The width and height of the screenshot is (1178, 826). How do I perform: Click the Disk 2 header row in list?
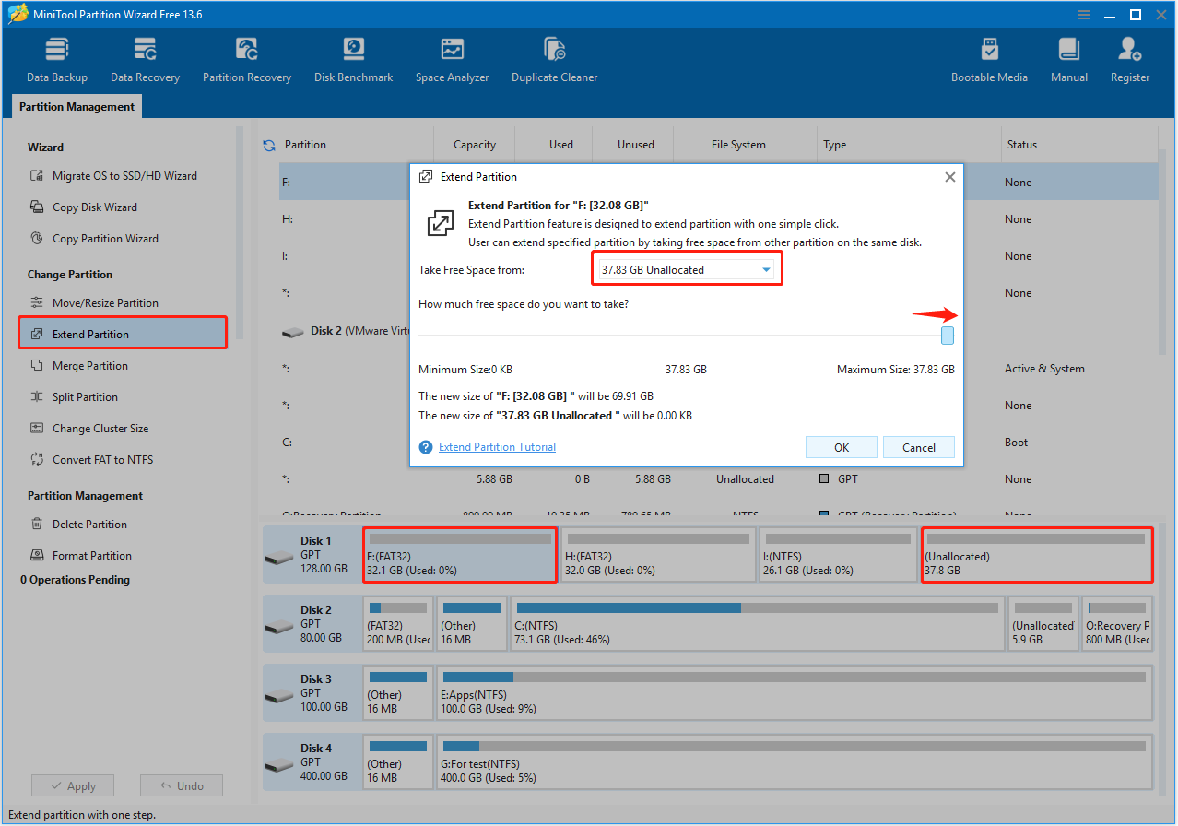(719, 330)
